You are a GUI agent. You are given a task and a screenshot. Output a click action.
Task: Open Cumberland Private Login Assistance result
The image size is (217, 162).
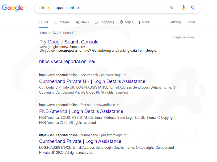point(80,141)
